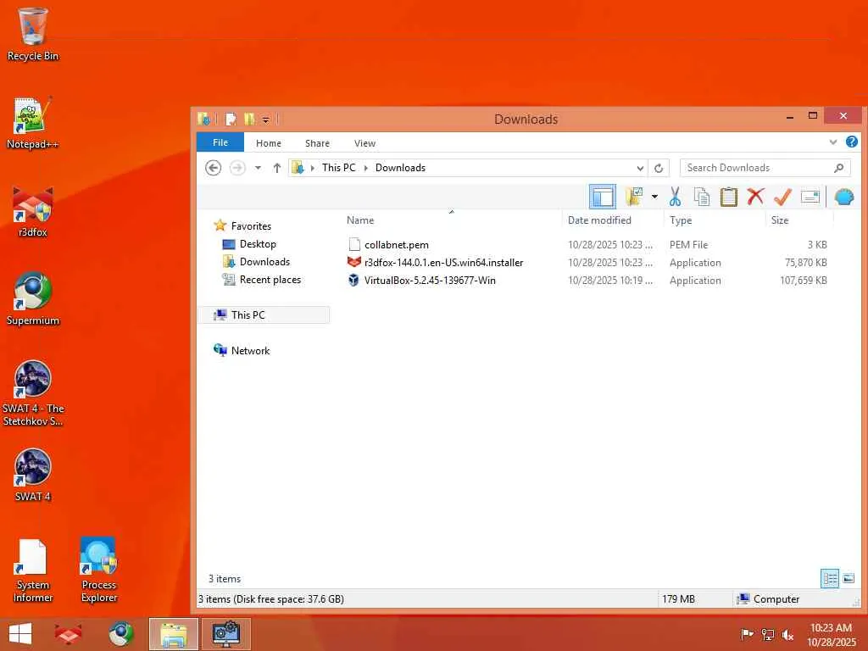Viewport: 868px width, 651px height.
Task: Switch to Details view button
Action: point(829,578)
